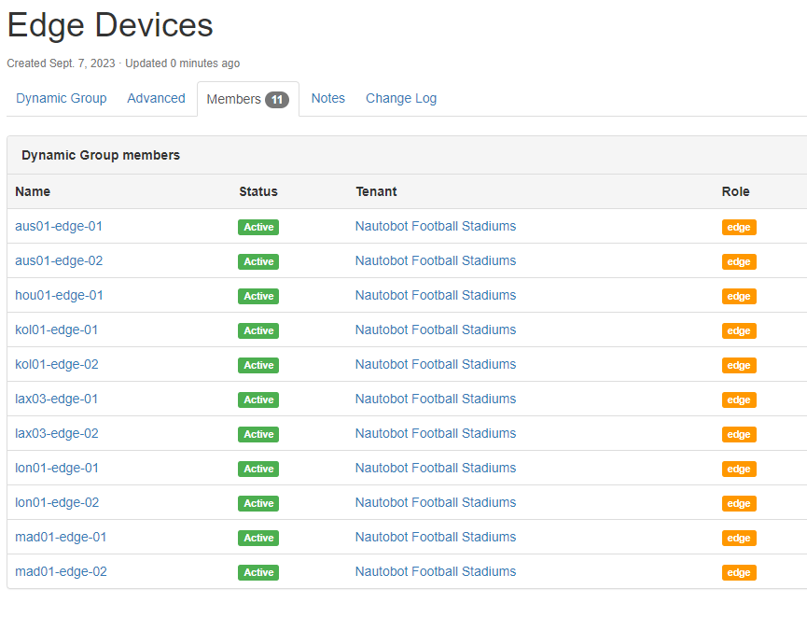Go to lon01-edge-02 device page

point(57,502)
